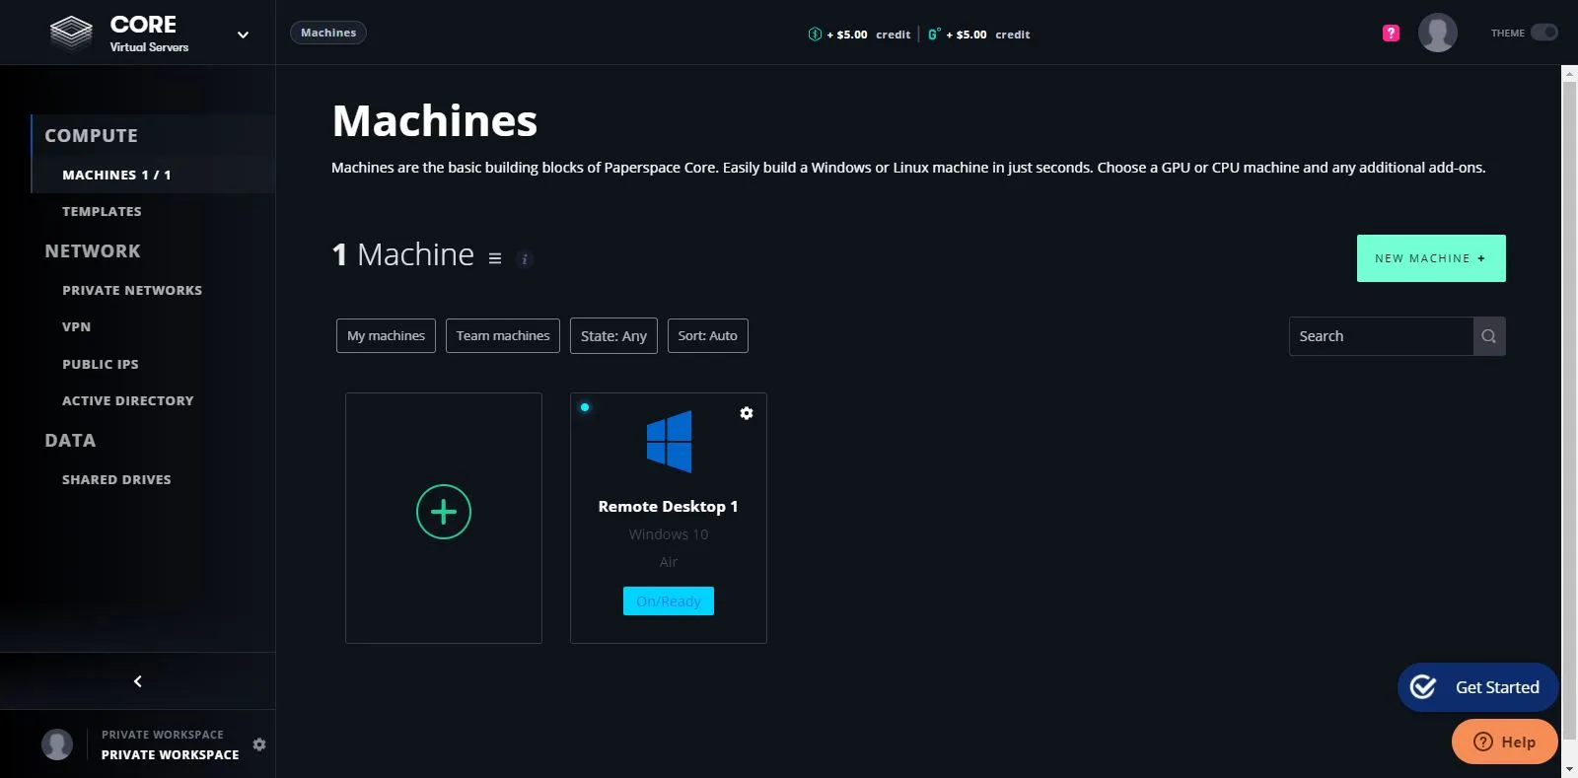
Task: Switch to list view icon beside 1 Machine
Action: click(495, 258)
